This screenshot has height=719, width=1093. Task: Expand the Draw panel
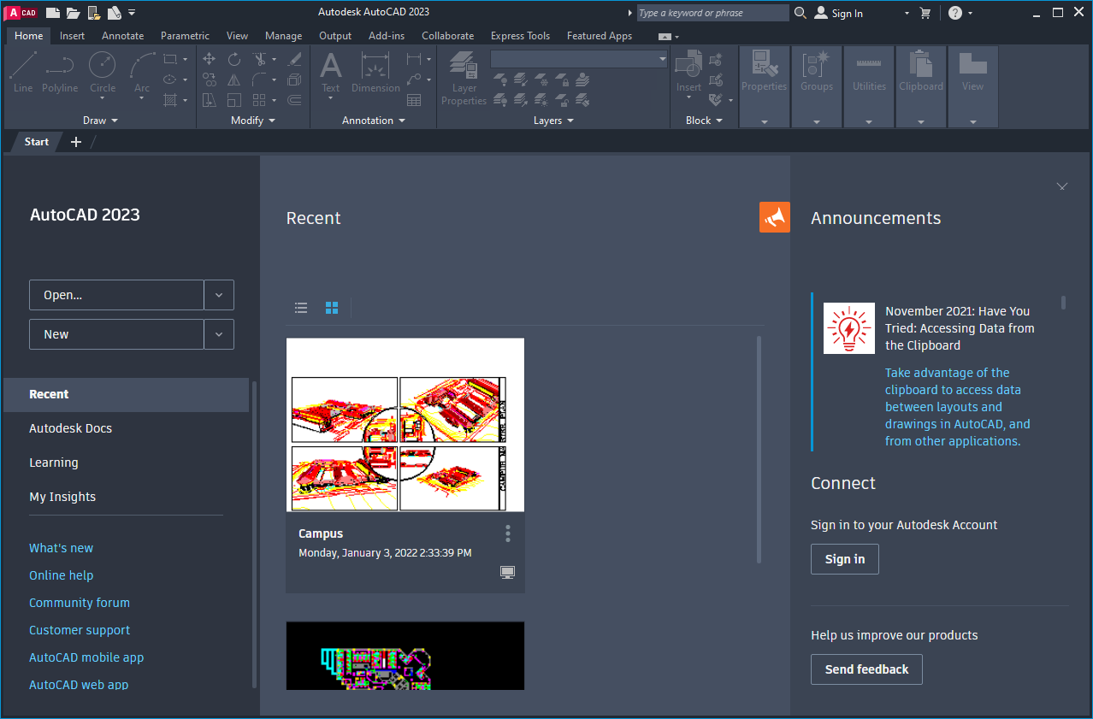pos(101,121)
